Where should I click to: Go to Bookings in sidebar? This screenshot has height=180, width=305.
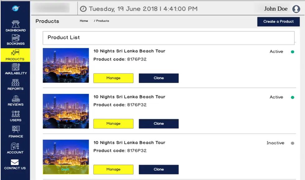(x=16, y=38)
